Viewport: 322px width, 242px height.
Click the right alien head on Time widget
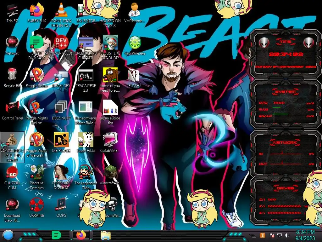click(x=308, y=43)
